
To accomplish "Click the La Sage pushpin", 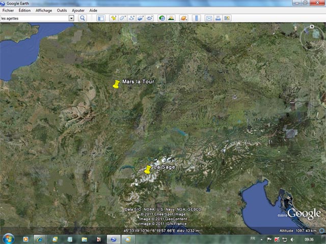I will point(148,170).
